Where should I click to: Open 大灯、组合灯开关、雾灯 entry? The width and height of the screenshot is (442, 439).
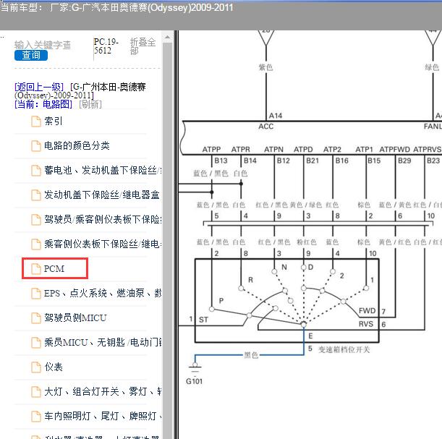[x=103, y=391]
